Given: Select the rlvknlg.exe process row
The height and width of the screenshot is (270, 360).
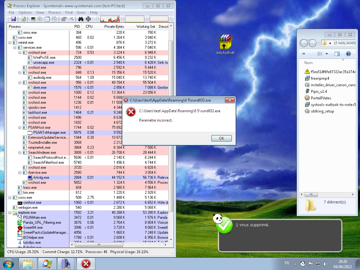Looking at the screenshot, I should (x=87, y=177).
